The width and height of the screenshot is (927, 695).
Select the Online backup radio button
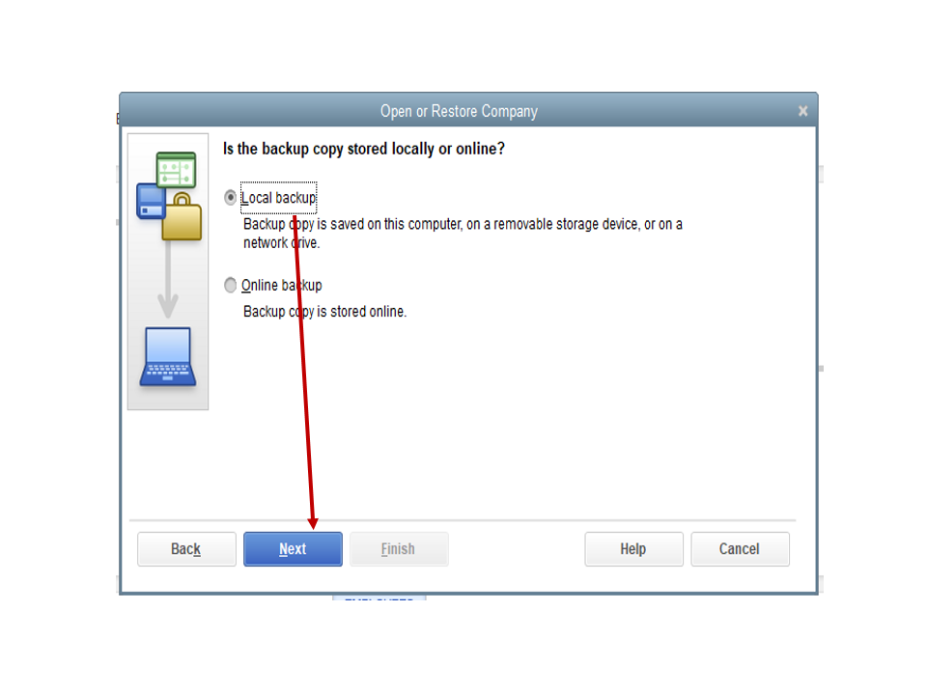[x=230, y=285]
